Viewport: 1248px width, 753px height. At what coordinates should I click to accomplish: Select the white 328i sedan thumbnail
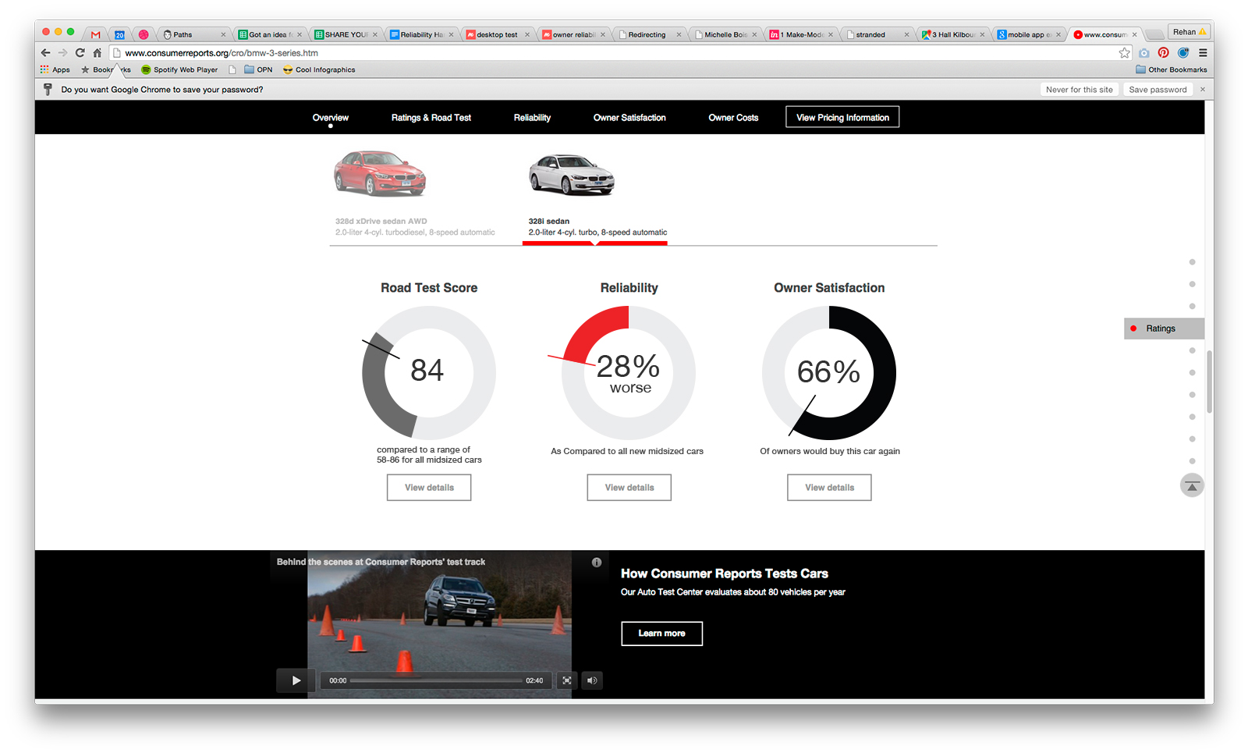(572, 174)
